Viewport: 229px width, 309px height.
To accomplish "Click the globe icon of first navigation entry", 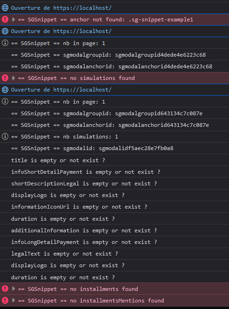I will (5, 8).
